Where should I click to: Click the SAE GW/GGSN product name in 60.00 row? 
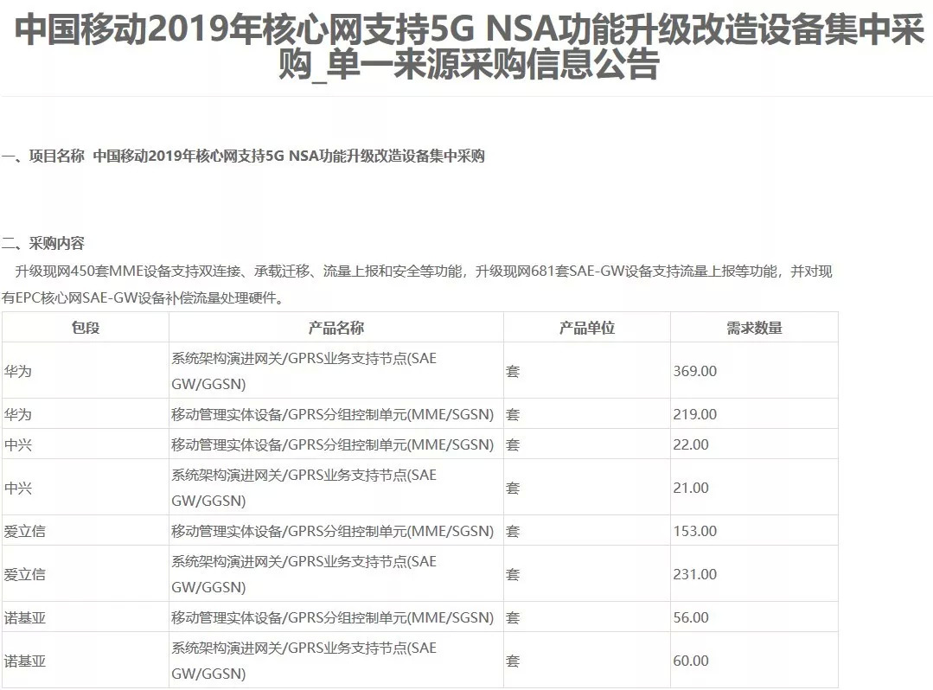point(304,661)
